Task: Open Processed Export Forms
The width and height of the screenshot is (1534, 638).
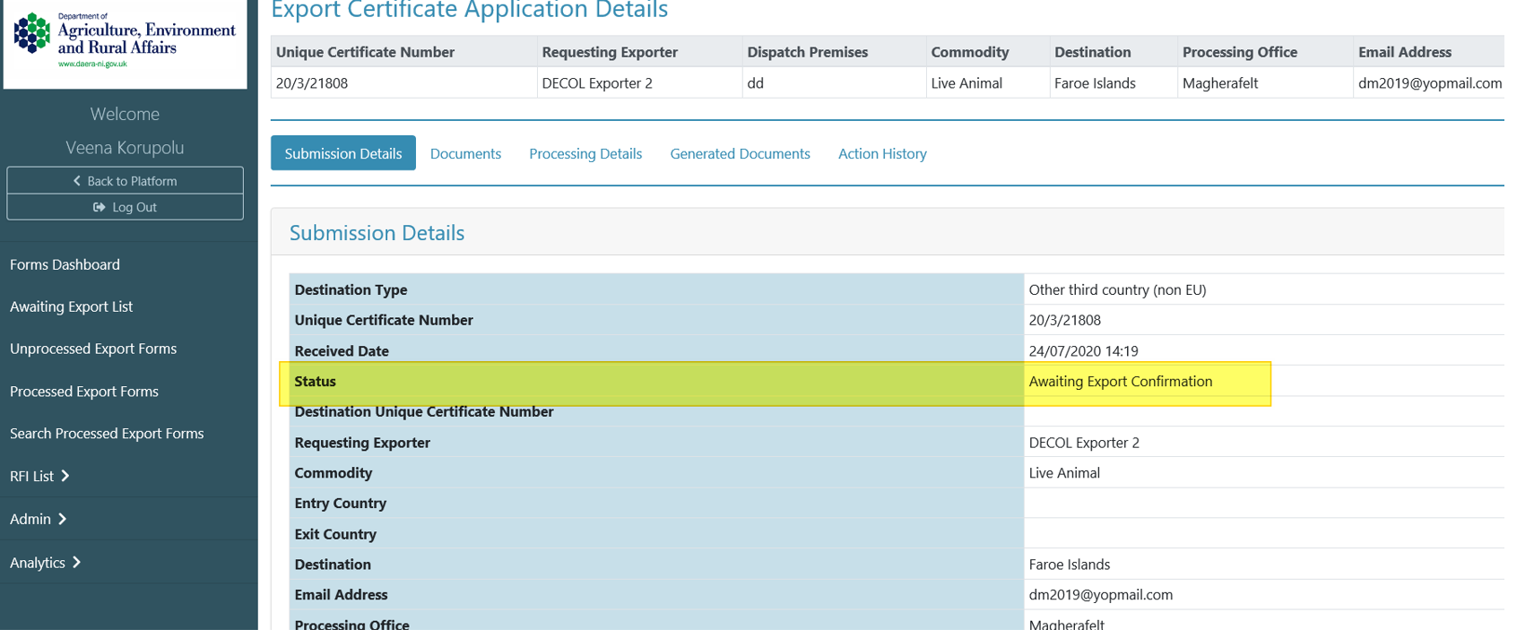Action: pos(84,392)
